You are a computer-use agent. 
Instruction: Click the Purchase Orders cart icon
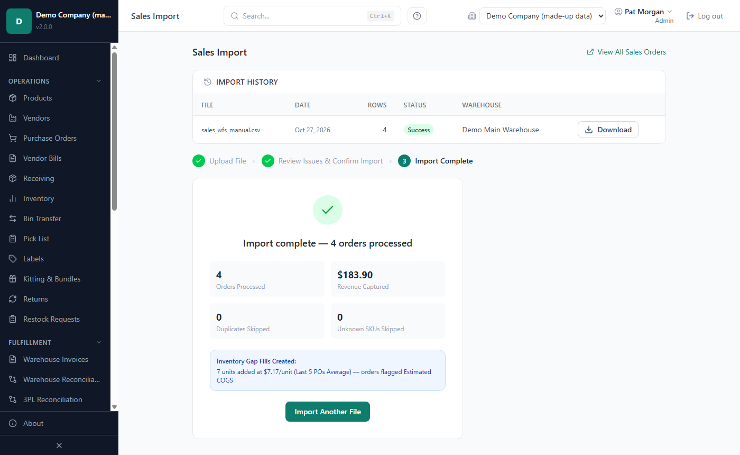click(13, 138)
